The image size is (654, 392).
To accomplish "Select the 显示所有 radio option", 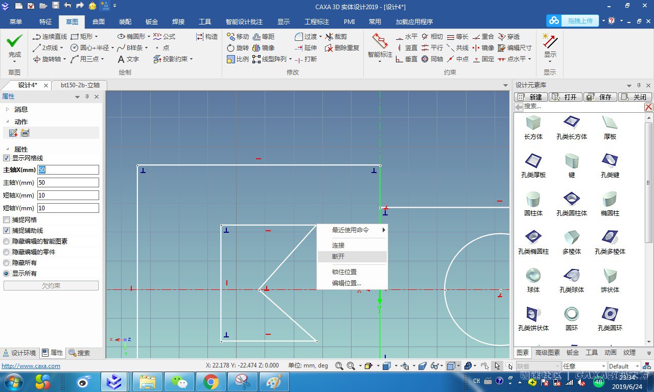I will click(7, 274).
